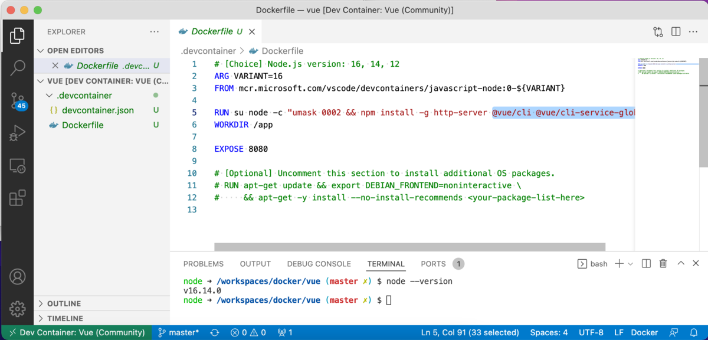Open the Manage gear menu
The image size is (708, 340).
[18, 308]
